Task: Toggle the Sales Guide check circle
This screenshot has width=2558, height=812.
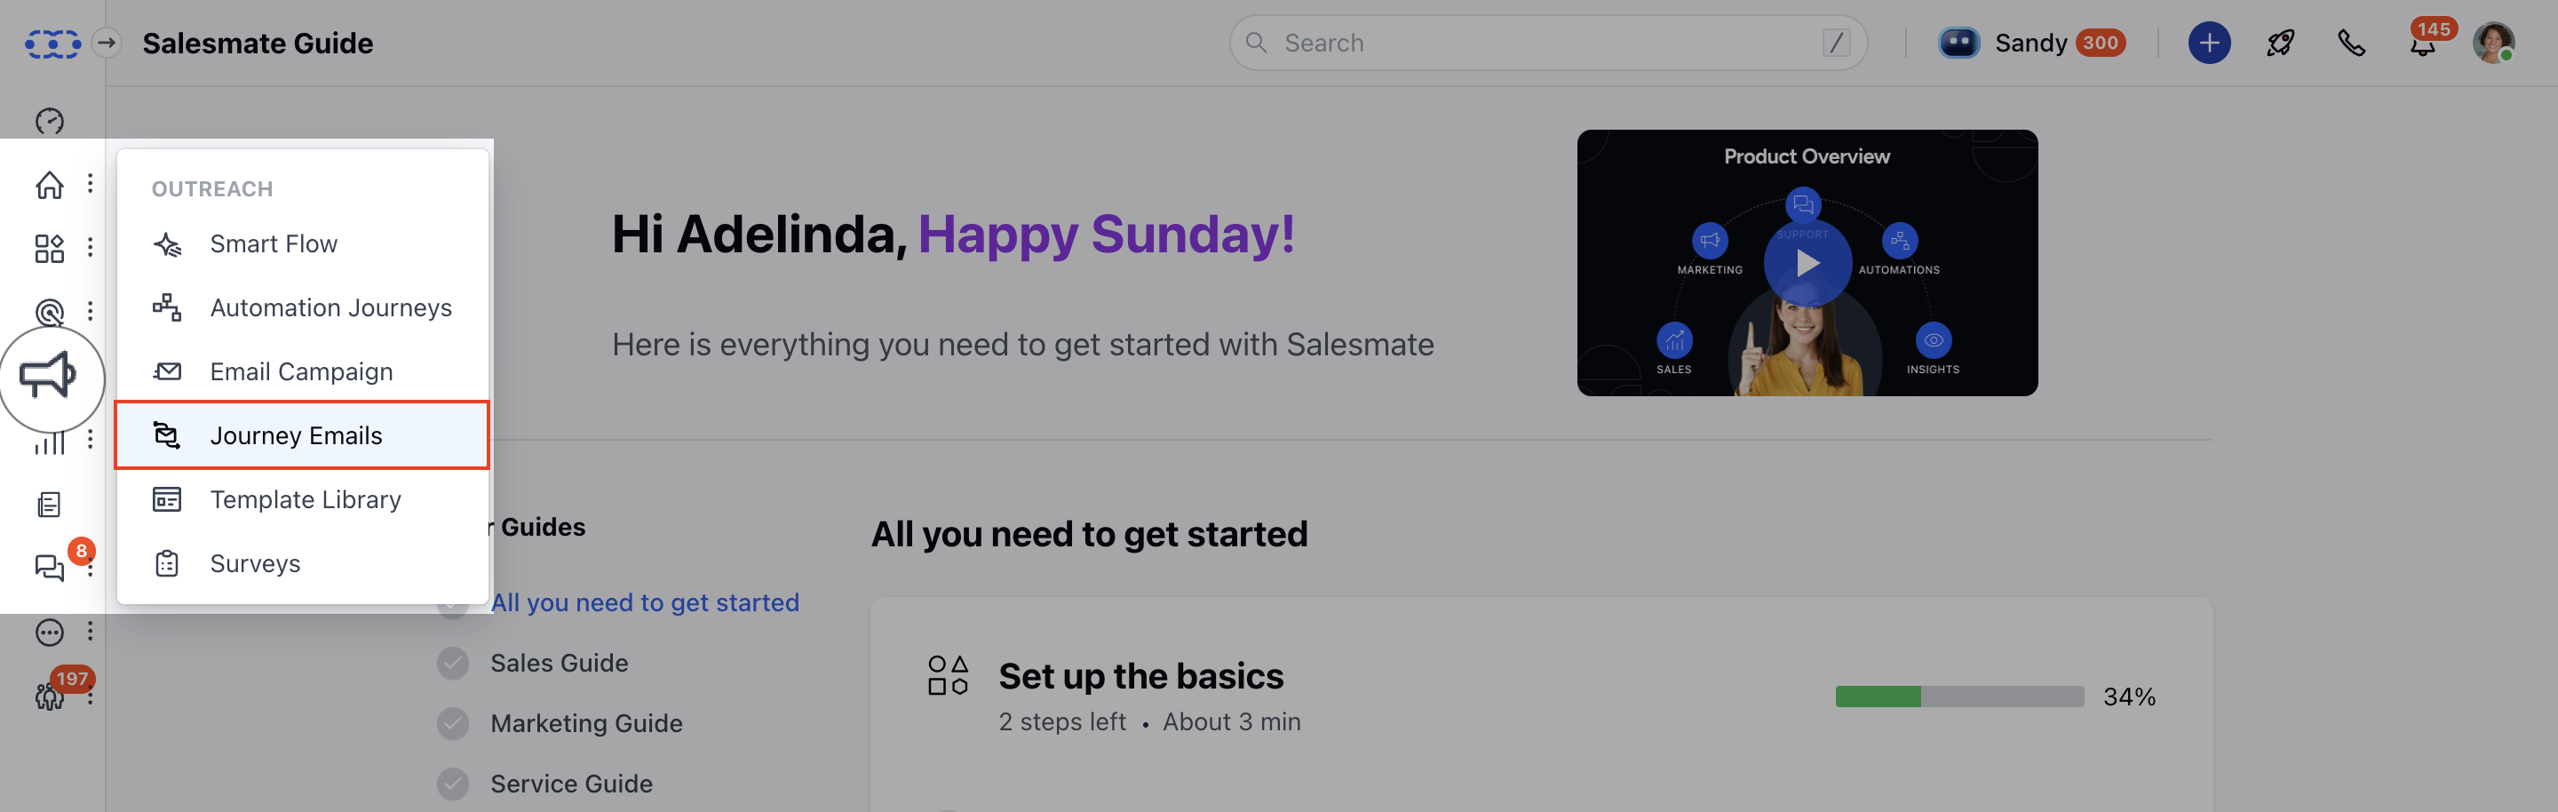Action: [453, 663]
